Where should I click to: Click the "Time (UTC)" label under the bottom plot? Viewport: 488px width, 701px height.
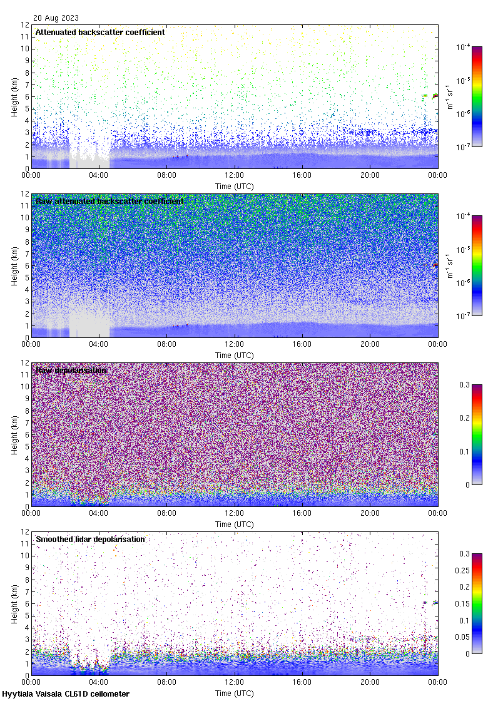click(234, 693)
